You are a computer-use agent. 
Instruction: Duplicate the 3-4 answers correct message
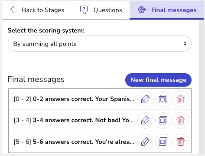point(163,120)
